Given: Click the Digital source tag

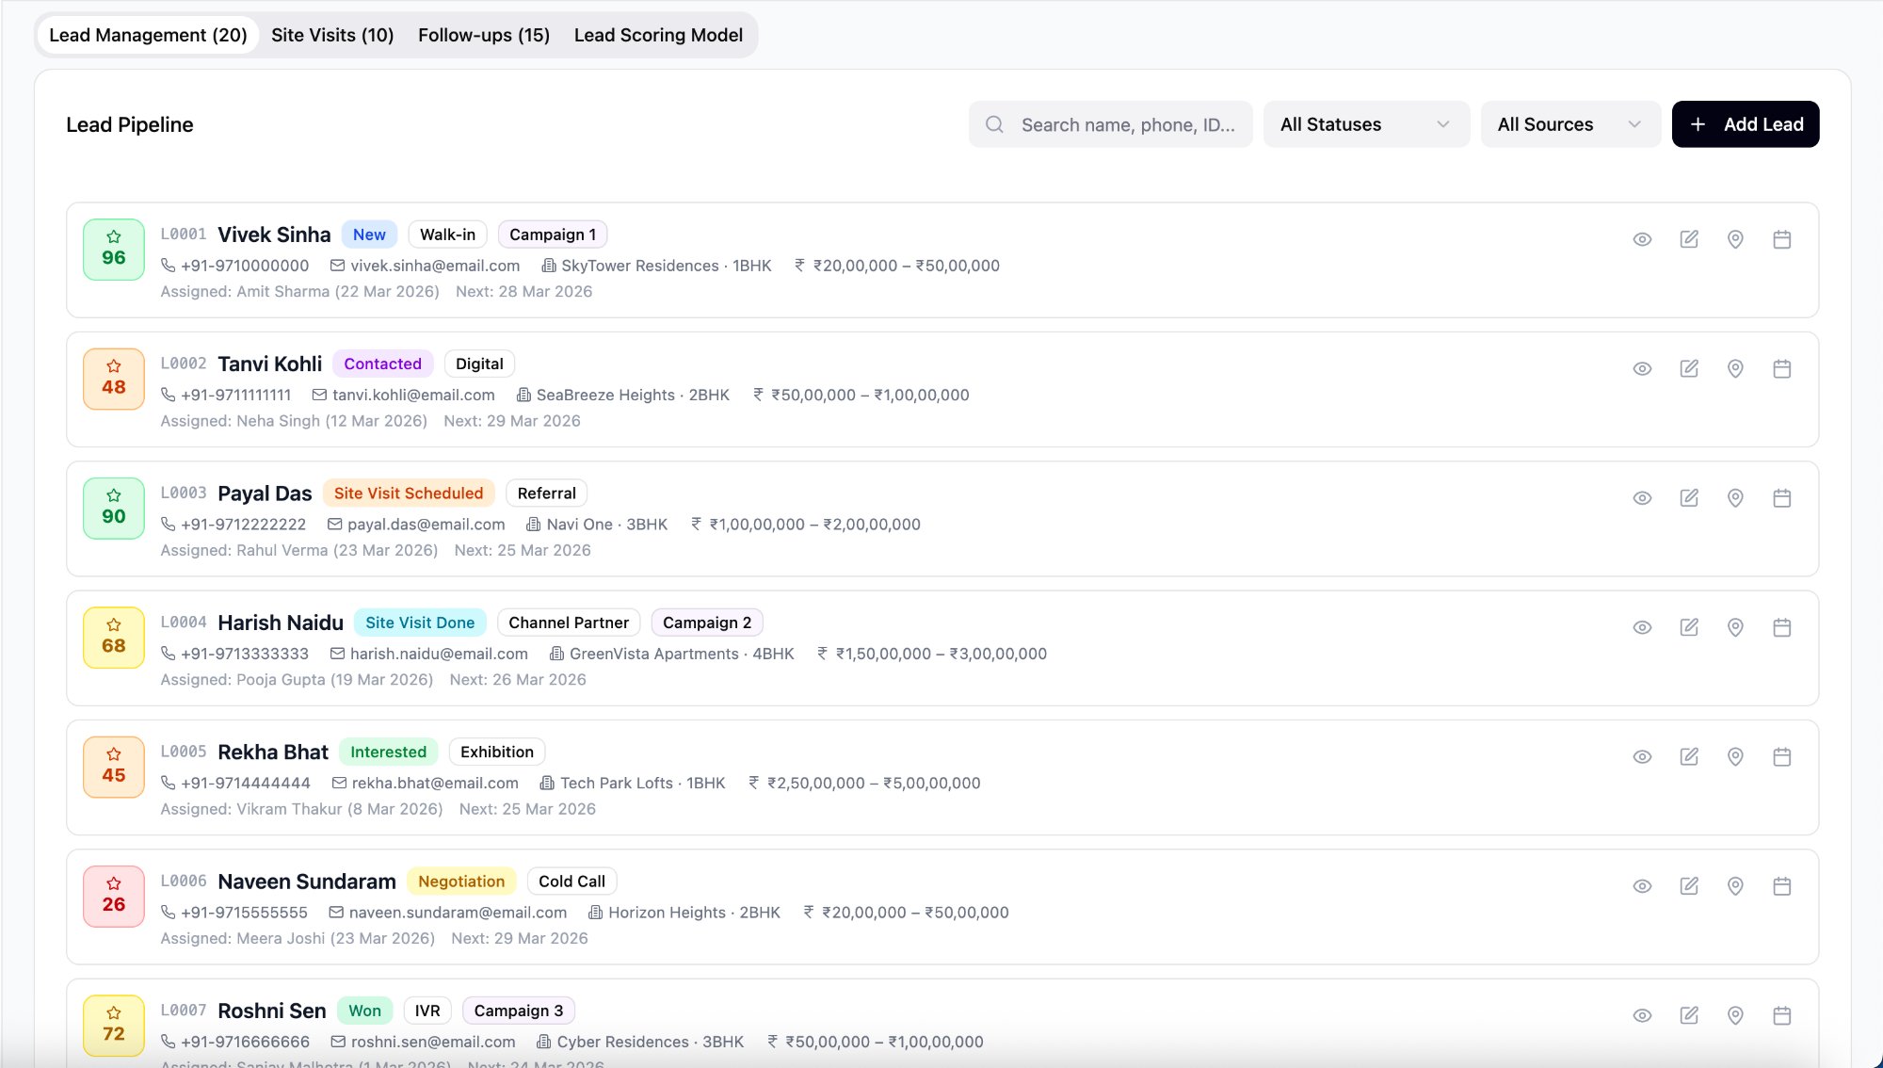Looking at the screenshot, I should coord(479,364).
